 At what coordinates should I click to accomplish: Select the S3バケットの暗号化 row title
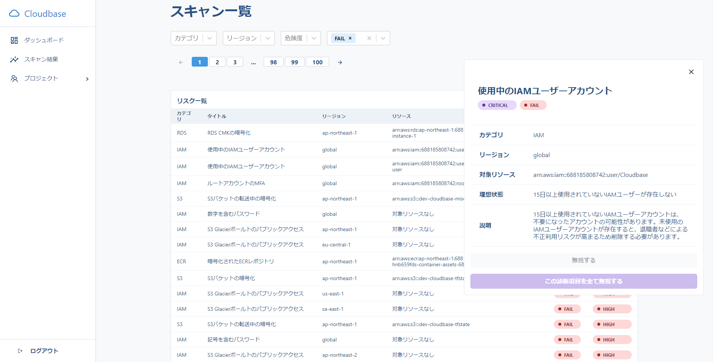[x=231, y=278]
